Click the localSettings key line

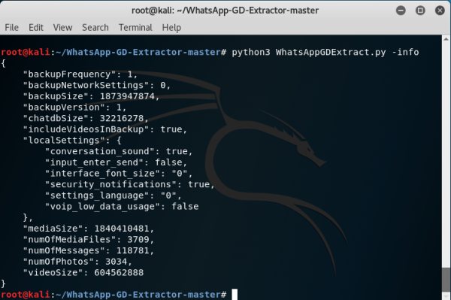click(x=72, y=141)
